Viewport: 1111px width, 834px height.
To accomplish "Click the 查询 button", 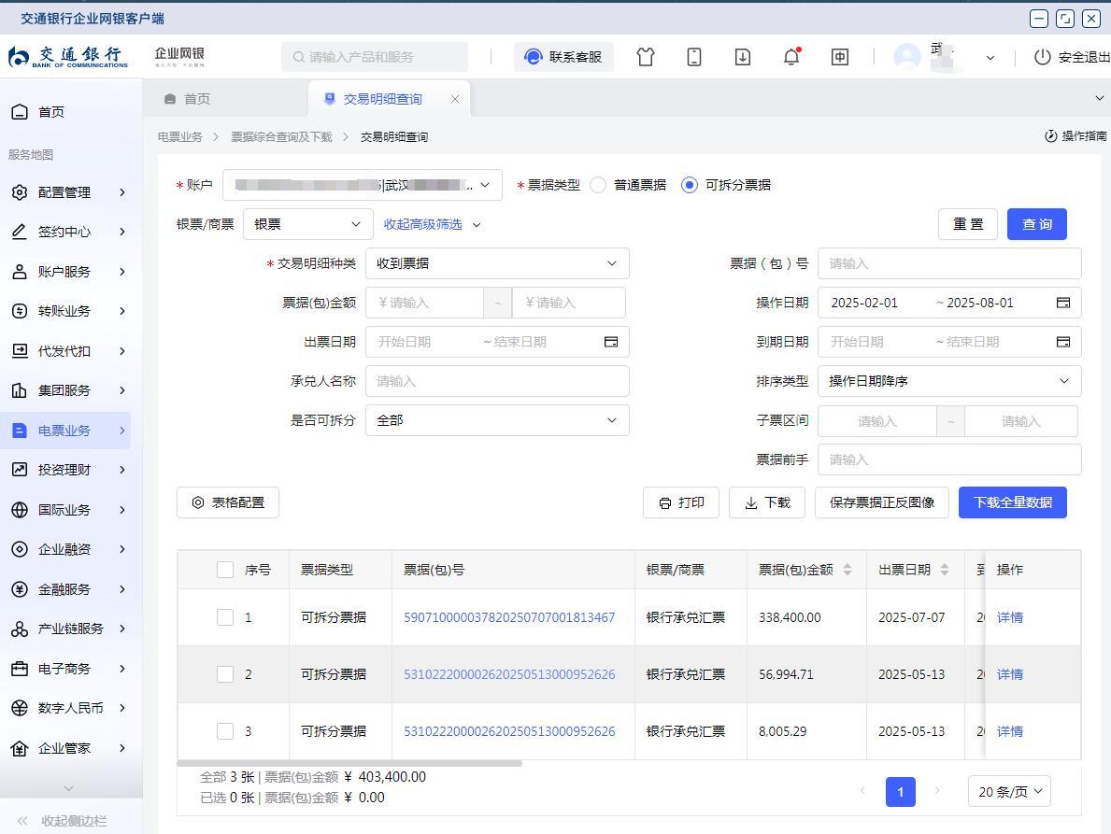I will pyautogui.click(x=1036, y=224).
